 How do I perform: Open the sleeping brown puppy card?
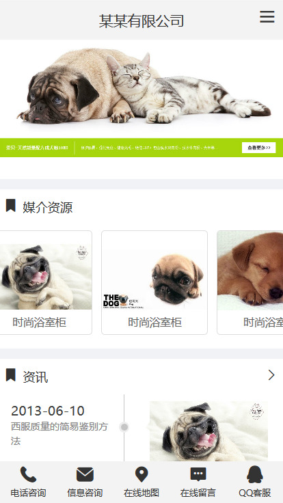tap(250, 282)
